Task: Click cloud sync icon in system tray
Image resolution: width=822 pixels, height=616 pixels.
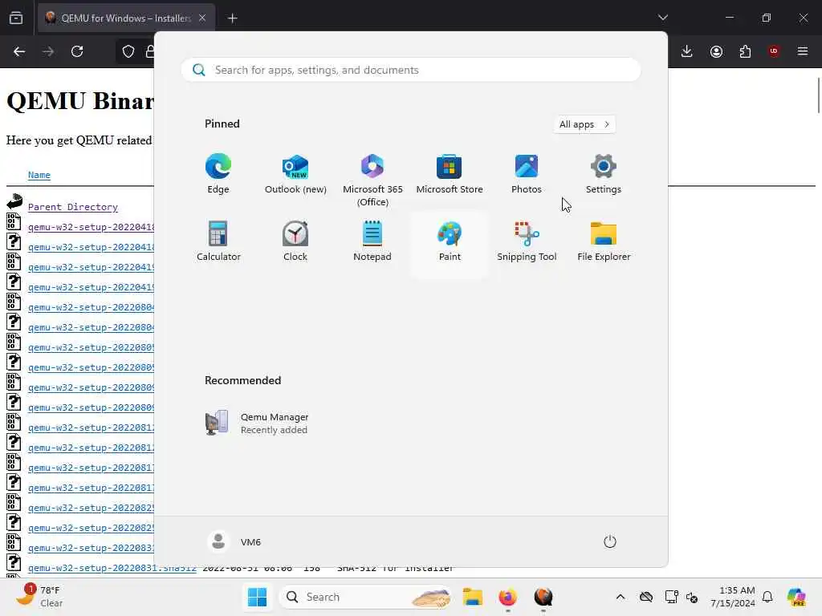Action: [646, 597]
